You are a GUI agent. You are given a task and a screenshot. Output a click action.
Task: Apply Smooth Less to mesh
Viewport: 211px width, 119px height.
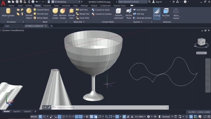(x=41, y=14)
